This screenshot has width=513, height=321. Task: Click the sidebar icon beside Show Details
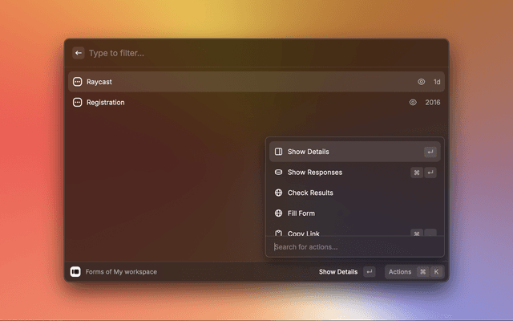278,152
